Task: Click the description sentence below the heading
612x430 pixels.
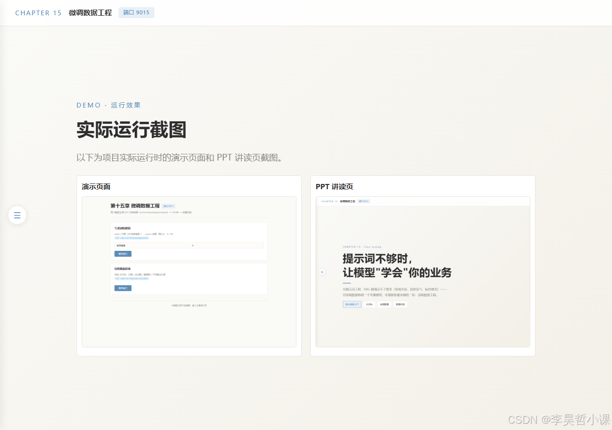Action: tap(179, 158)
